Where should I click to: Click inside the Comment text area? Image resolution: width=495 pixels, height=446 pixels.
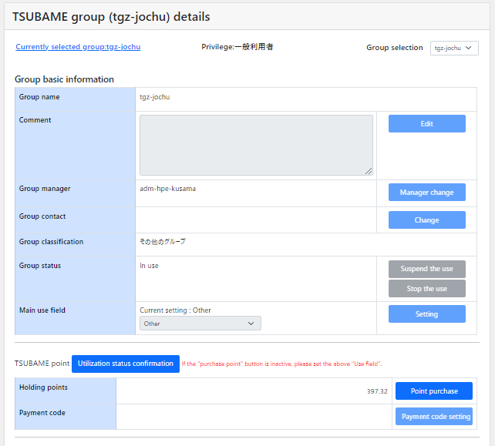tap(256, 145)
